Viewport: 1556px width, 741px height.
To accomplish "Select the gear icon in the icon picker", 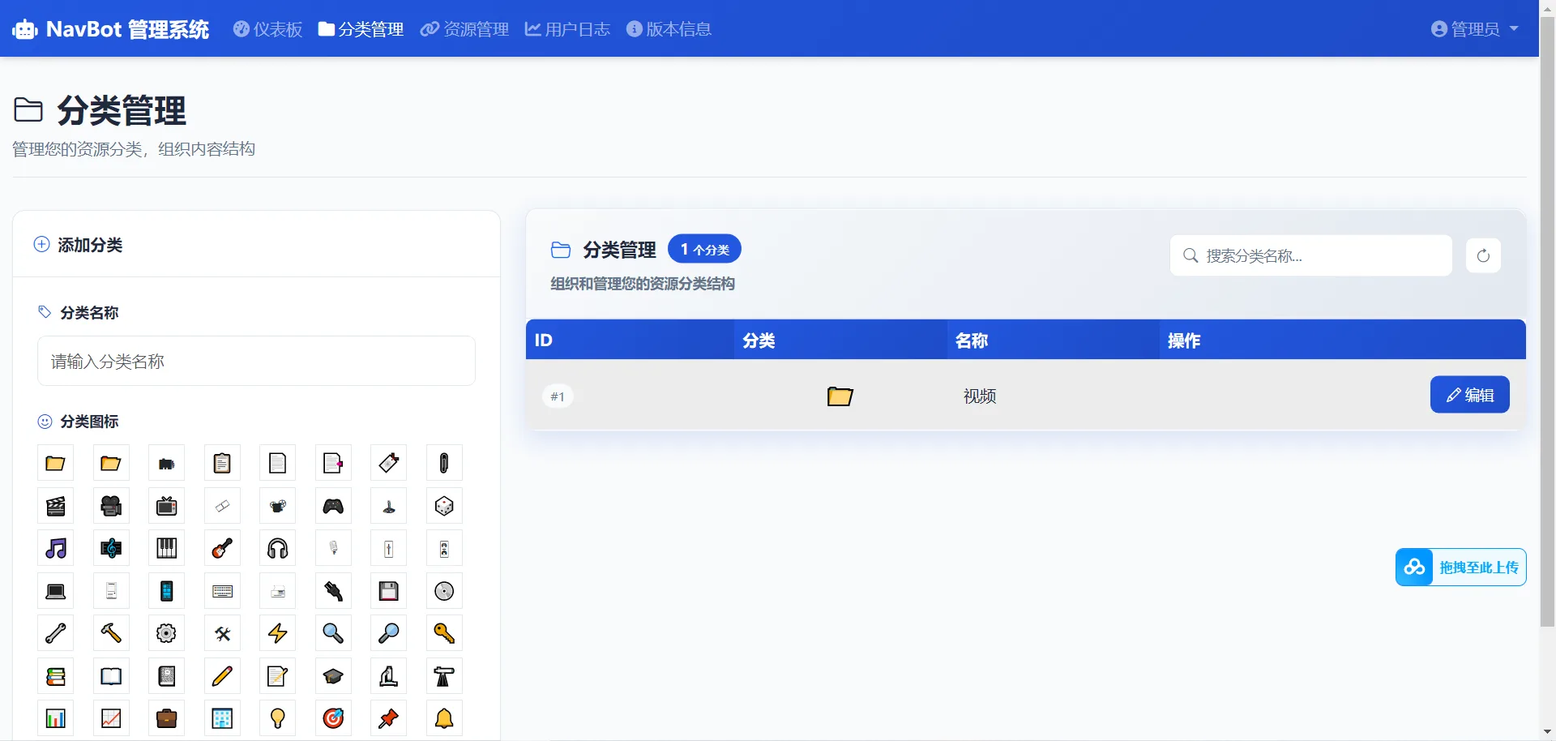I will (x=165, y=633).
